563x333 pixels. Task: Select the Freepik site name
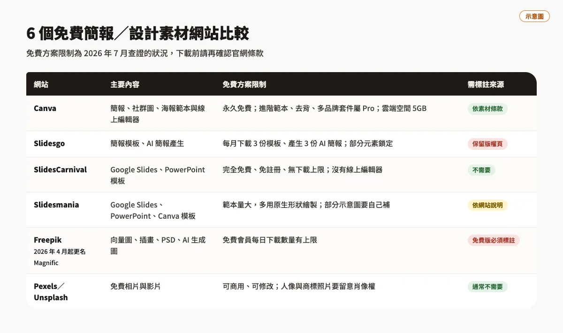click(48, 240)
